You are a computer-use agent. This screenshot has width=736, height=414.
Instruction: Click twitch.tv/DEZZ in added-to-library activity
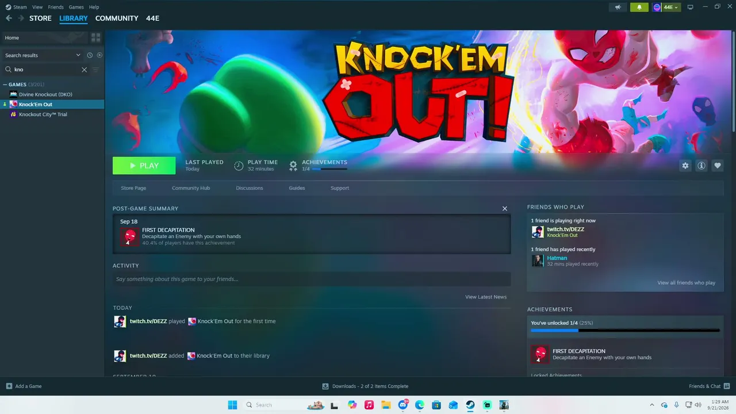click(148, 355)
